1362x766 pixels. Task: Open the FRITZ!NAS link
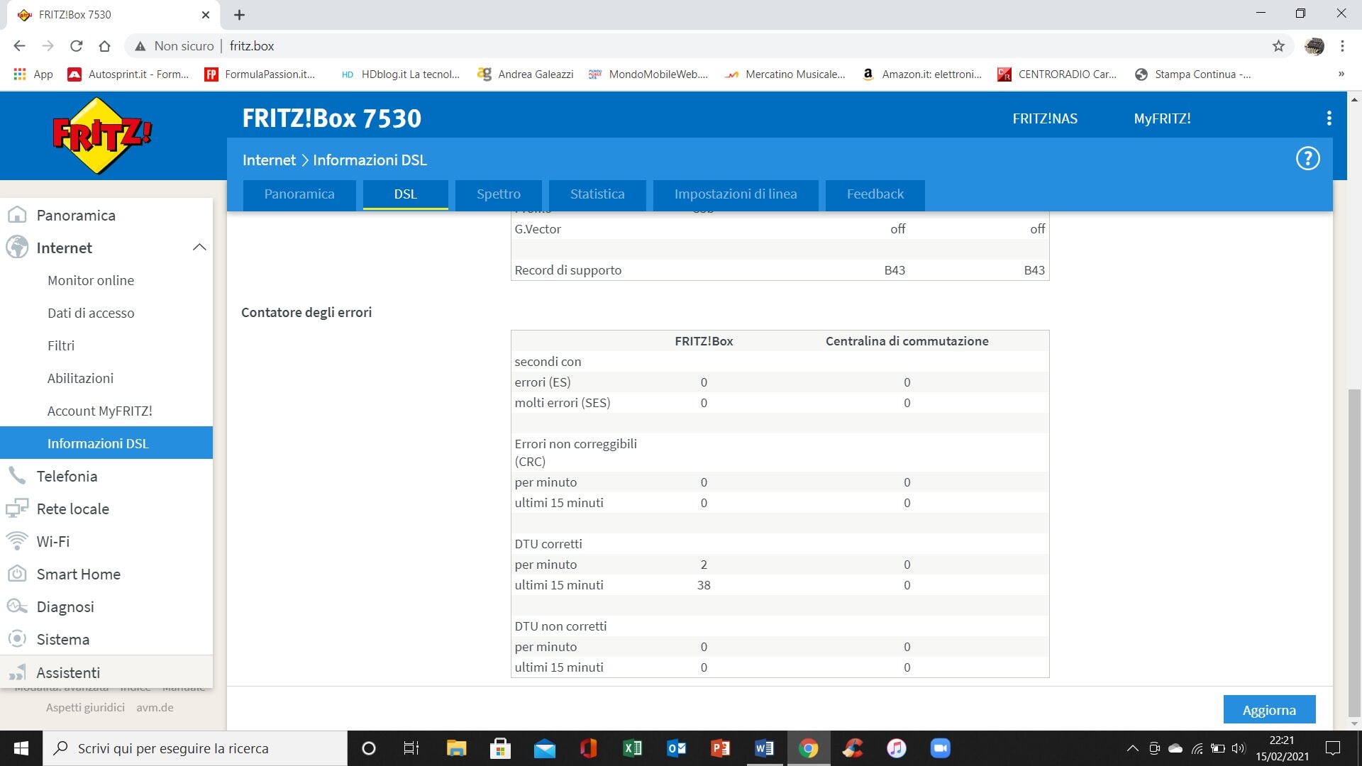[1045, 118]
